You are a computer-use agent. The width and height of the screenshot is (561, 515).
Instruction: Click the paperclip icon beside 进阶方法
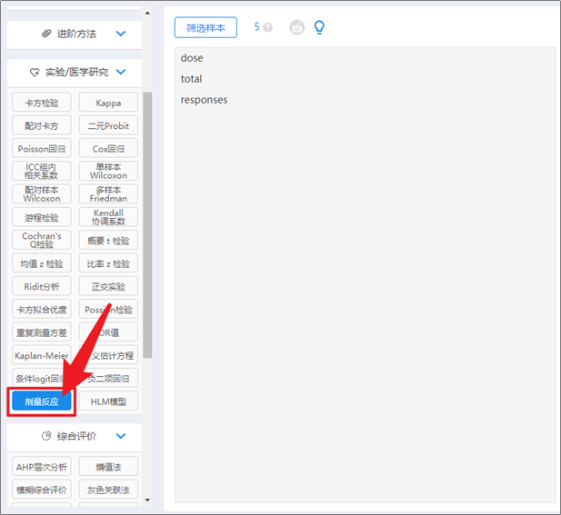[x=46, y=34]
